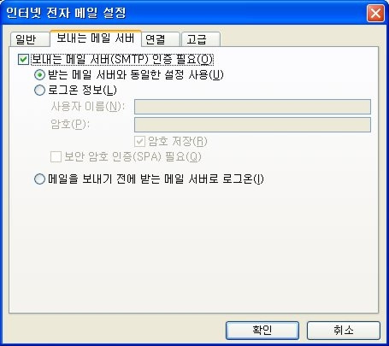The width and height of the screenshot is (389, 346).
Task: Select 메일을 보내기 전에 받는 메일 서버로 로그온
Action: click(x=39, y=179)
